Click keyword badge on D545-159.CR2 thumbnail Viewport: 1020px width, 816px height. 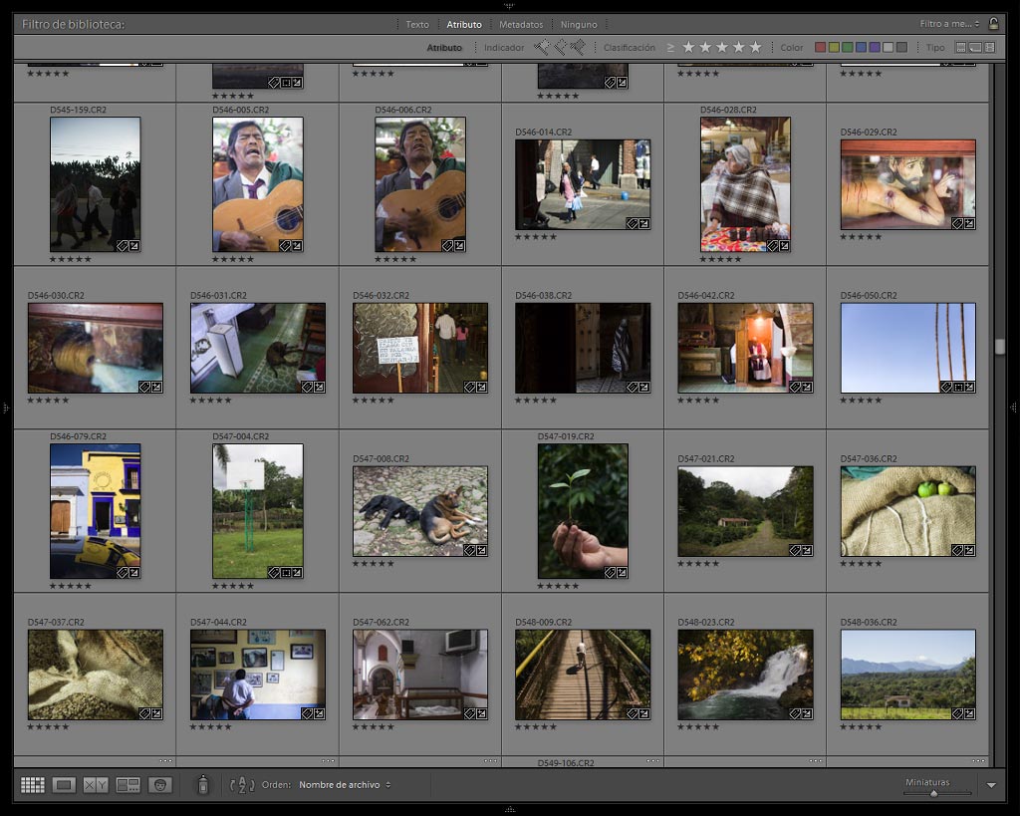[x=122, y=245]
